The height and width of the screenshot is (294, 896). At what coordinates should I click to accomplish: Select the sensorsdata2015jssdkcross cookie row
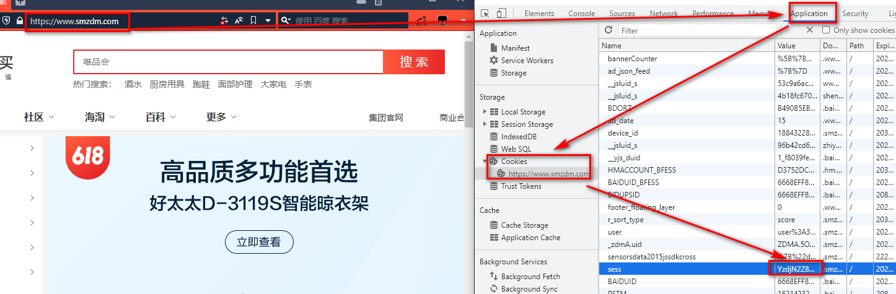point(747,257)
